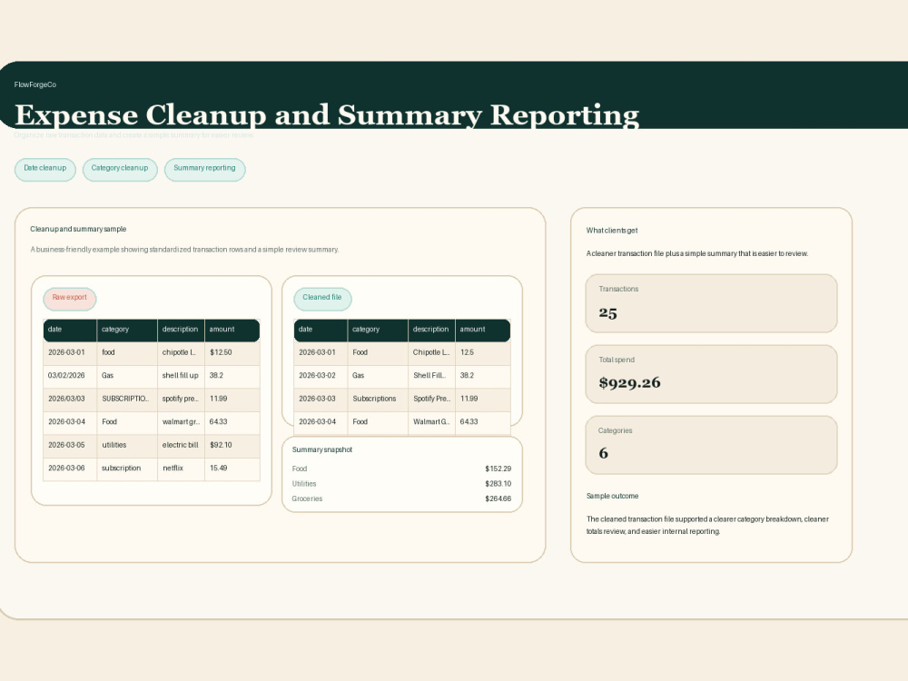Image resolution: width=908 pixels, height=681 pixels.
Task: Click the Utilities amount $283.10
Action: (498, 484)
